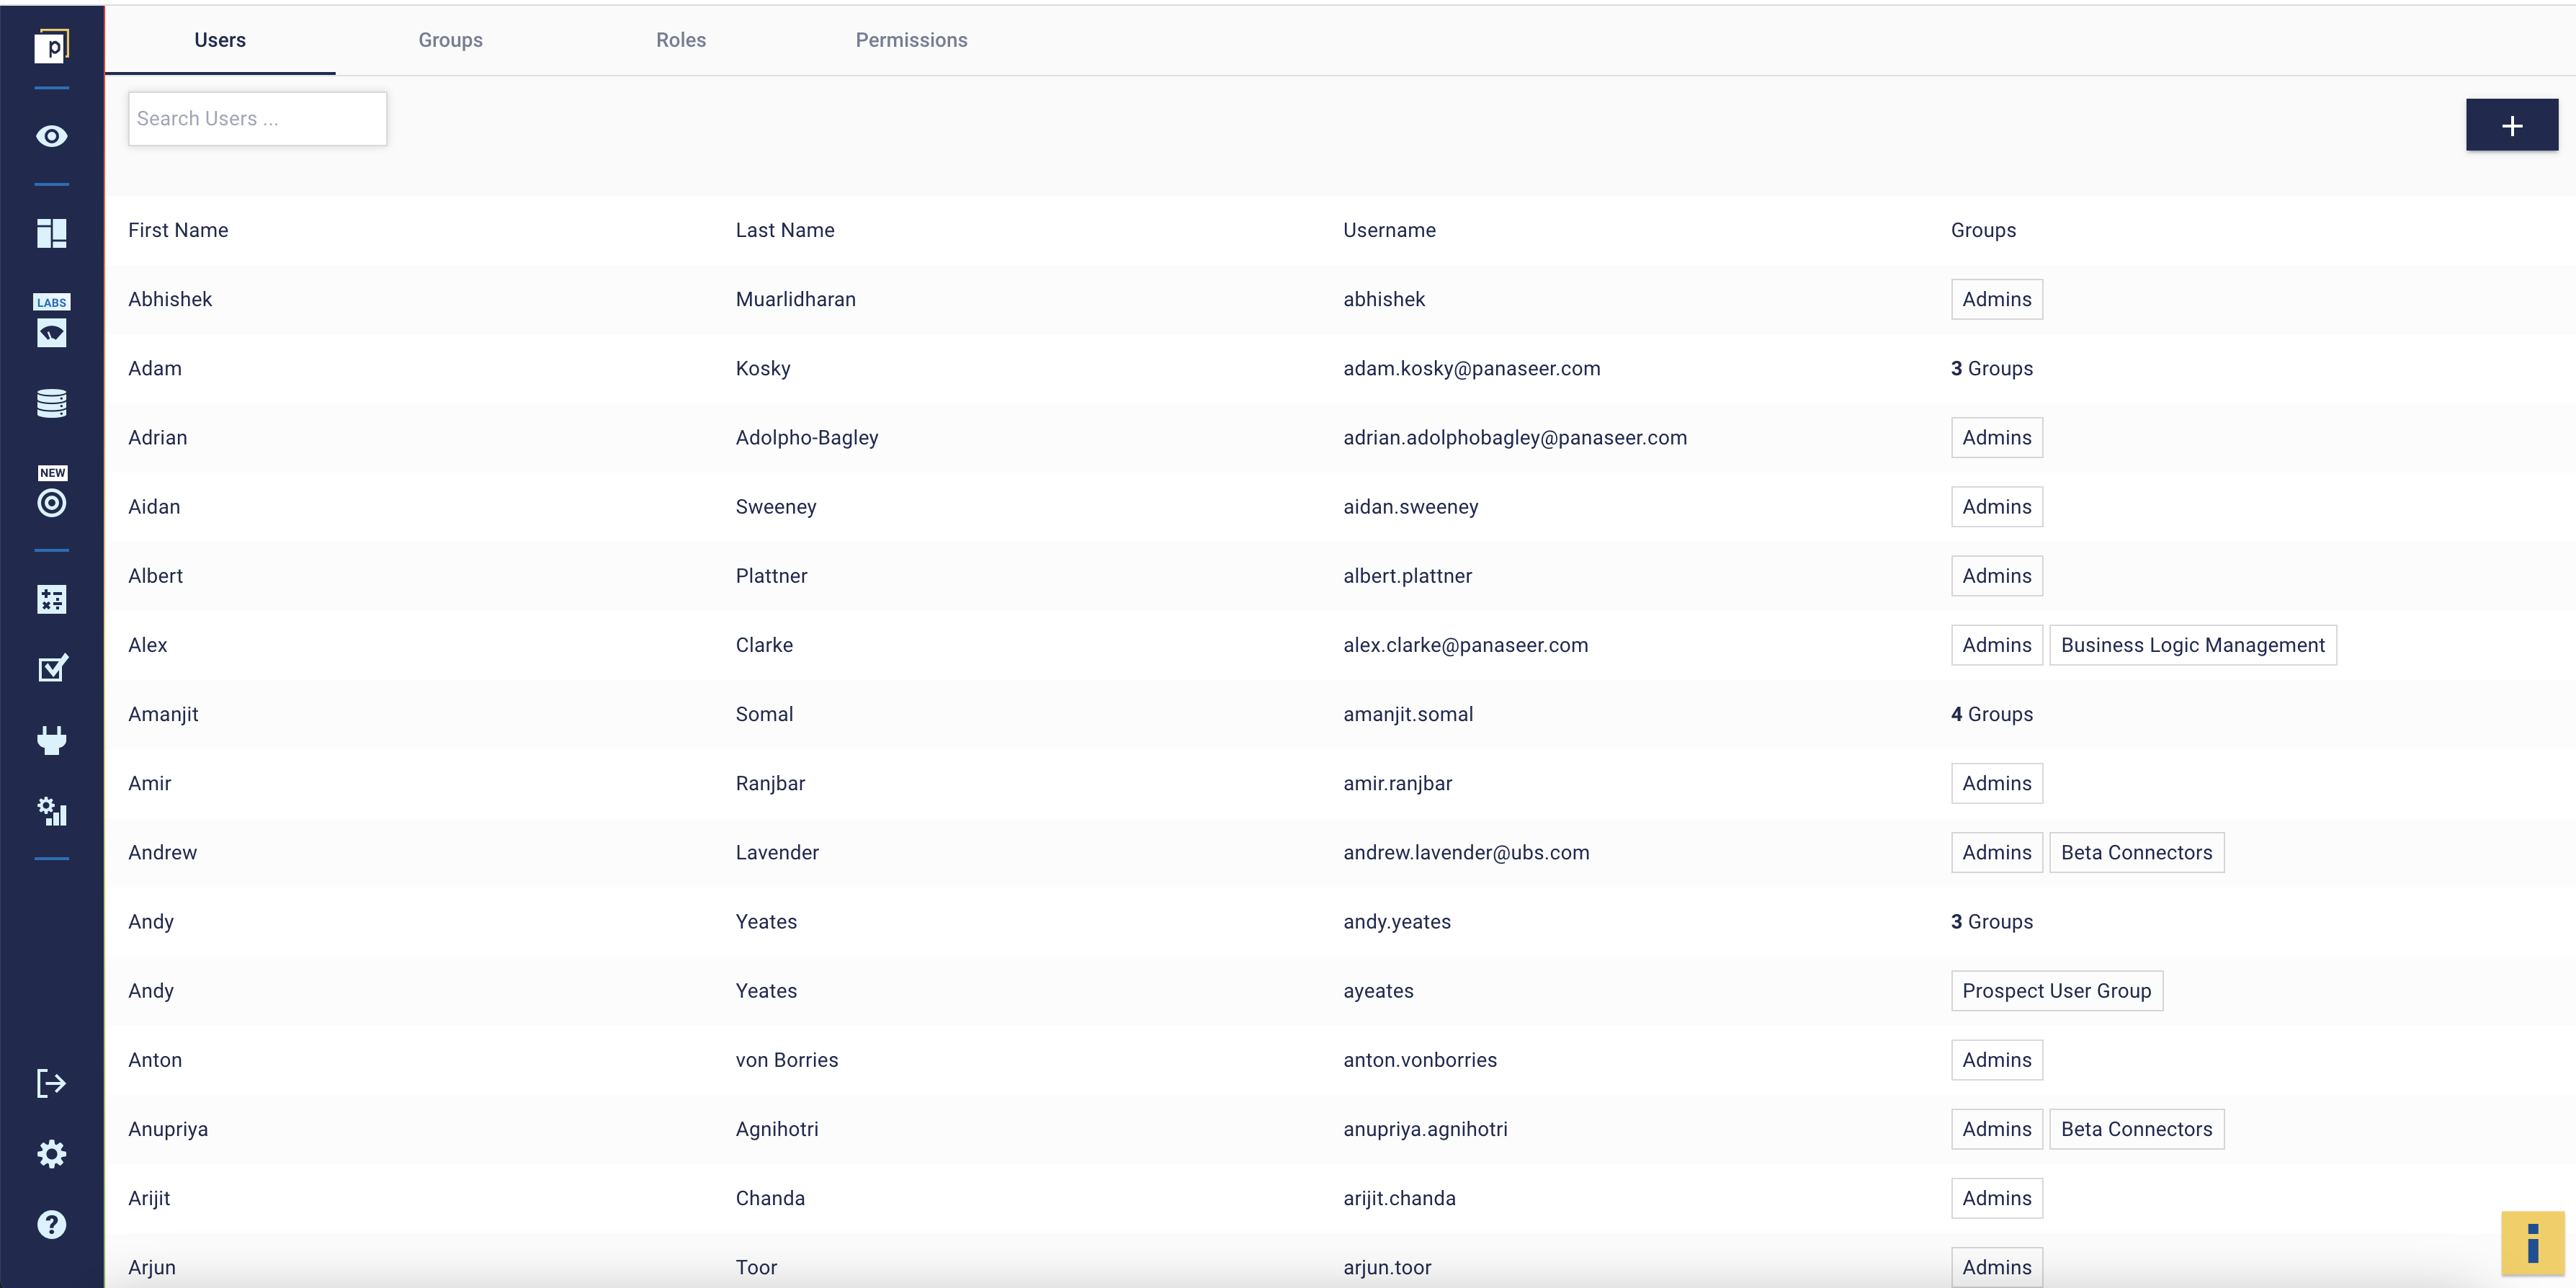Click Beta Connectors tag for Anupriya
The image size is (2576, 1288).
pos(2137,1129)
